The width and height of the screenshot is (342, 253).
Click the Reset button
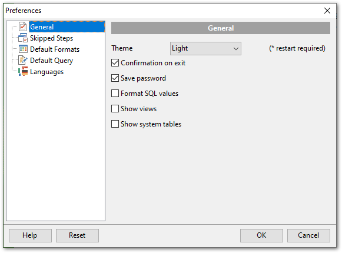point(77,235)
